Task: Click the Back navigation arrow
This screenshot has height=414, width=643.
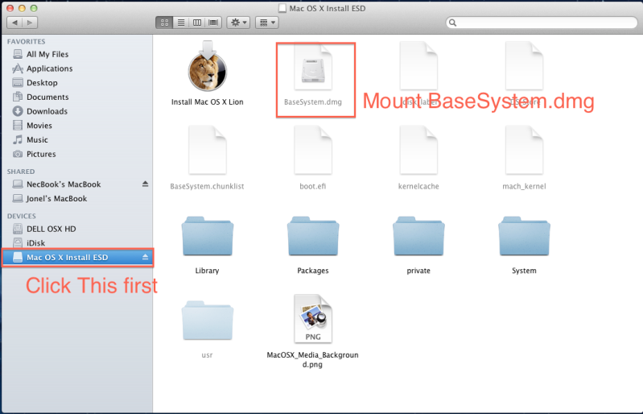Action: (x=14, y=23)
